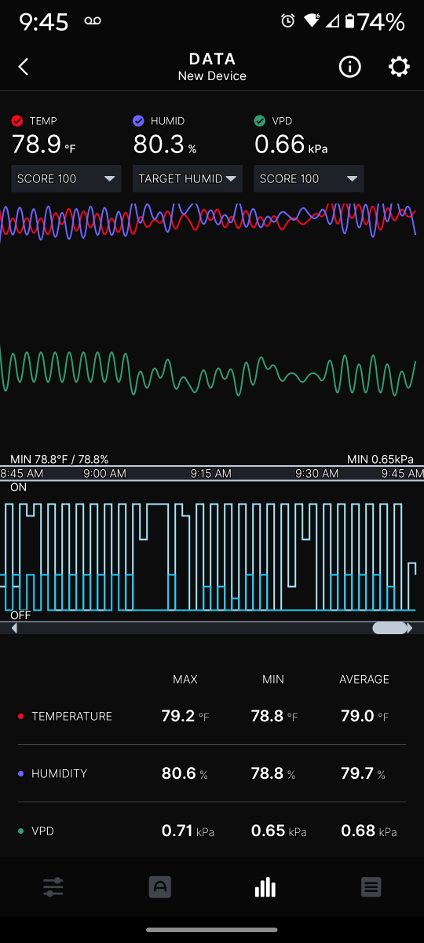This screenshot has height=943, width=424.
Task: Tap the AVERAGE column header
Action: (364, 679)
